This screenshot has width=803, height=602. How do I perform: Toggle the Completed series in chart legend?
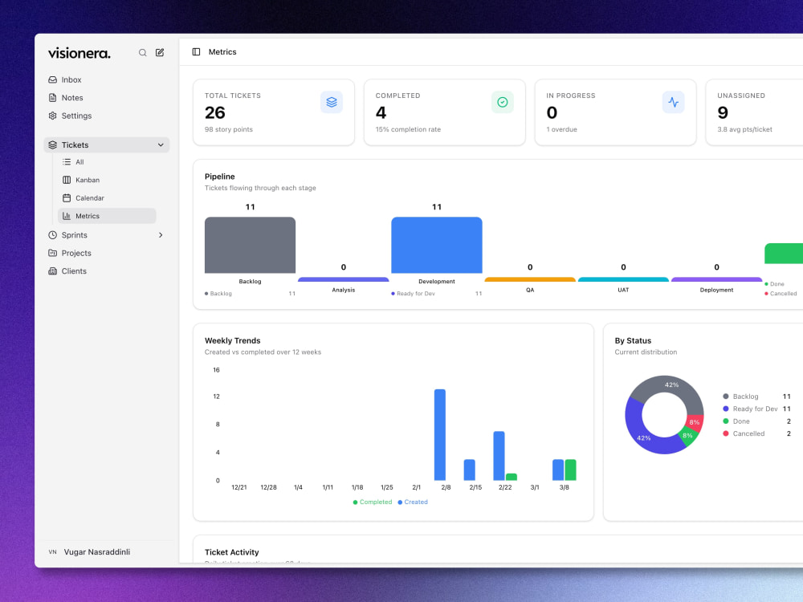click(x=373, y=502)
